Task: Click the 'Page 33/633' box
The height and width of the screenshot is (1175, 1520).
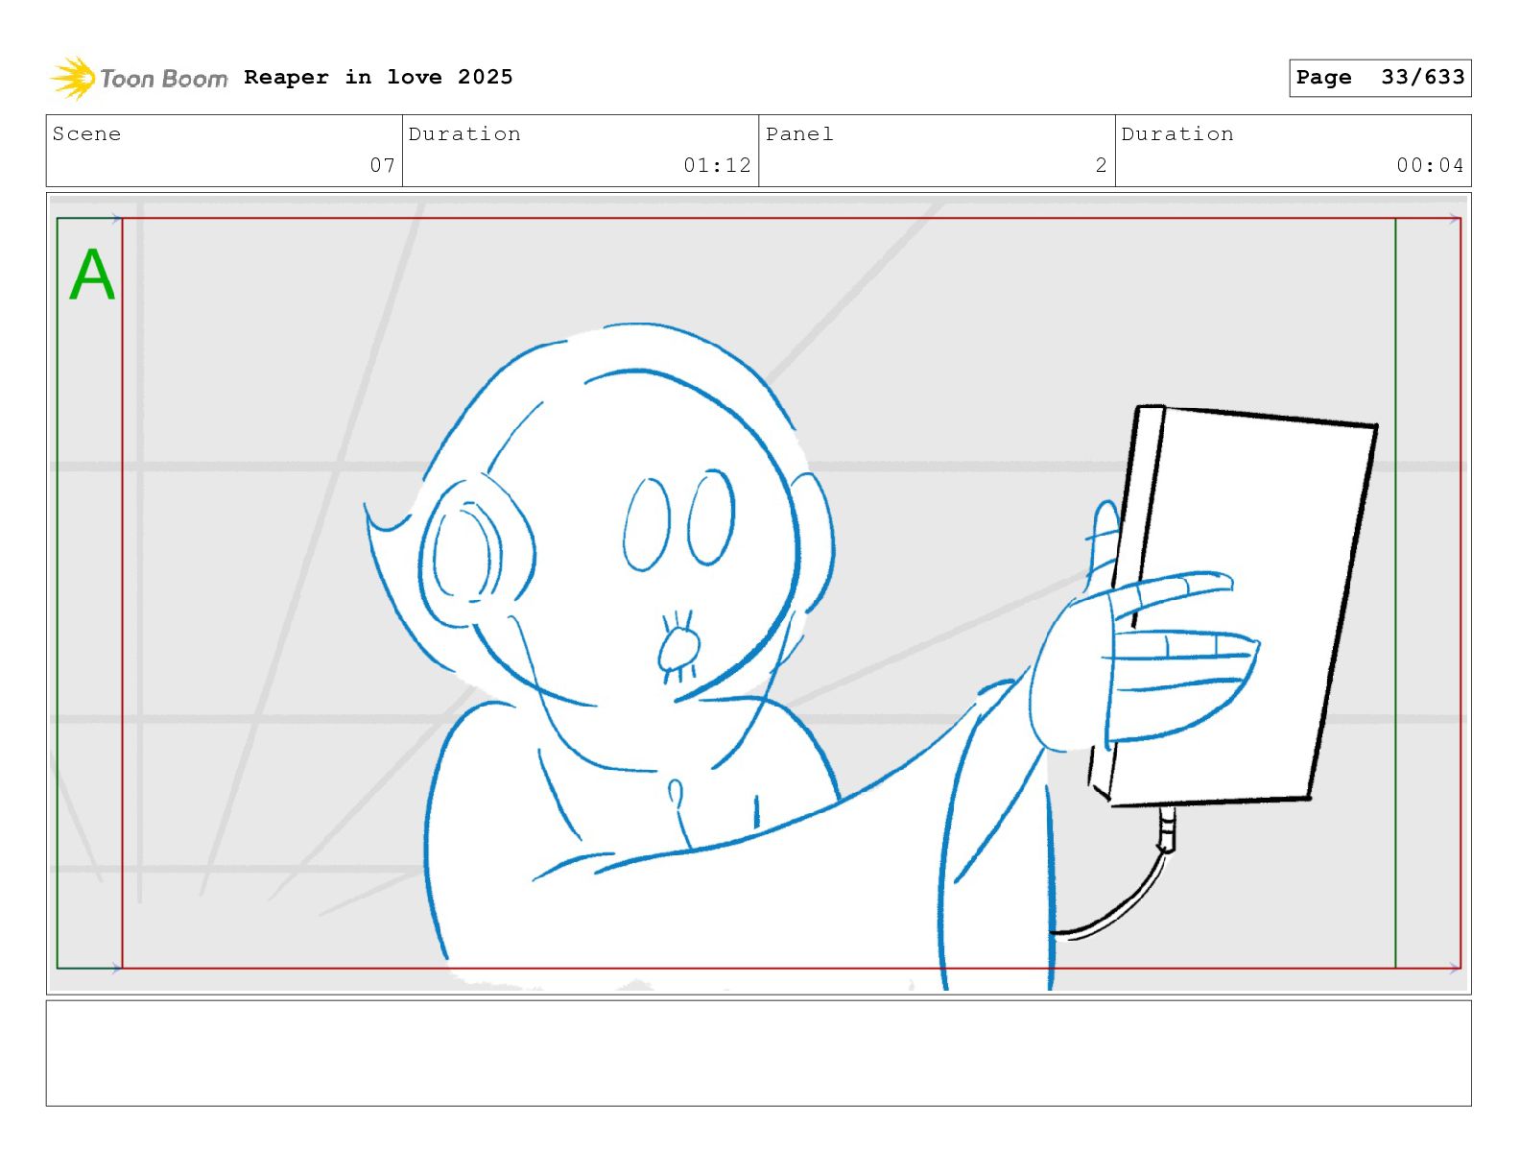Action: click(x=1380, y=78)
